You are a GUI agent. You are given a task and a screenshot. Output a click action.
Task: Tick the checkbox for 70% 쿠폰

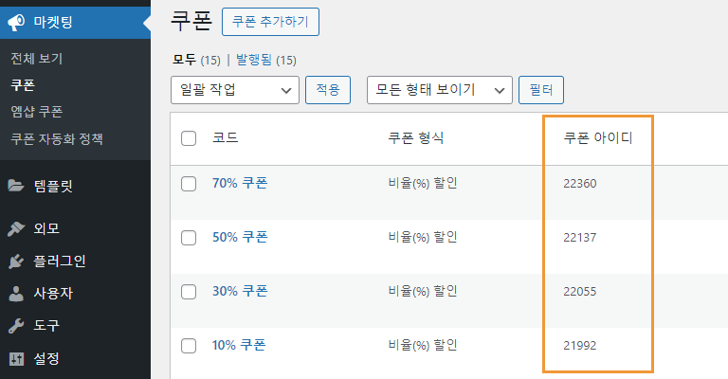point(189,184)
